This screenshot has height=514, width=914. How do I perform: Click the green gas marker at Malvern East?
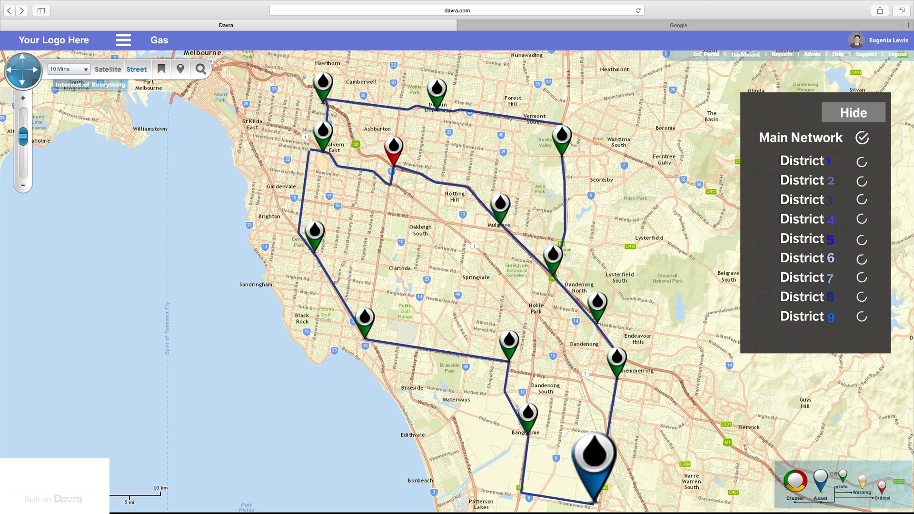coord(323,136)
